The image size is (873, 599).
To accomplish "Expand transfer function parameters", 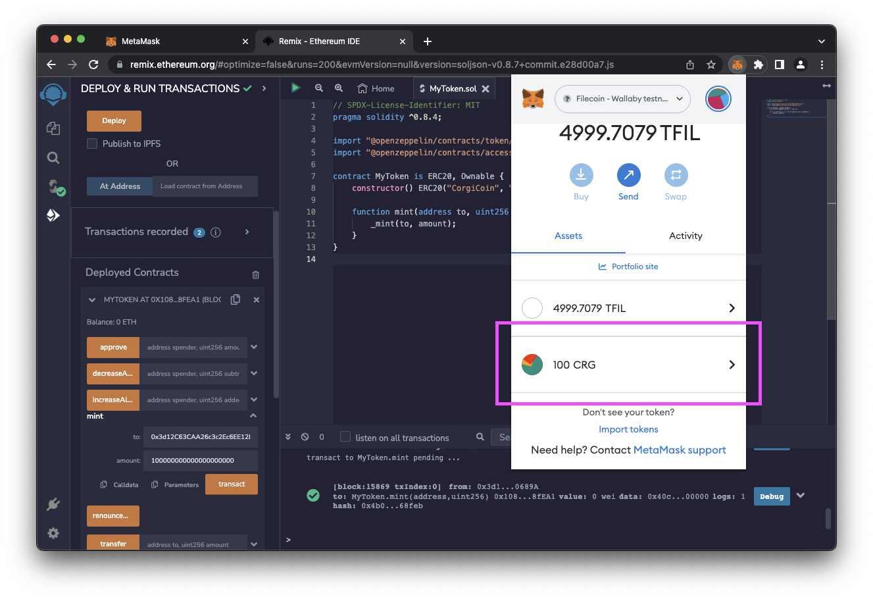I will point(254,544).
